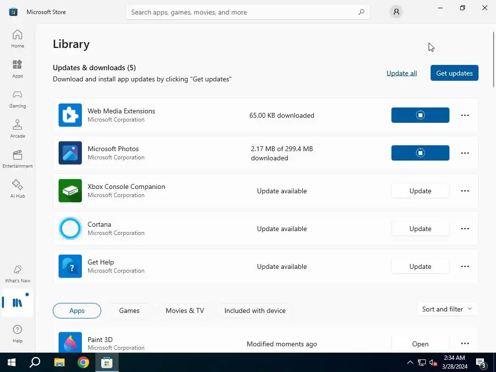This screenshot has width=496, height=372.
Task: Stop the Web Media Extensions download
Action: coord(420,115)
